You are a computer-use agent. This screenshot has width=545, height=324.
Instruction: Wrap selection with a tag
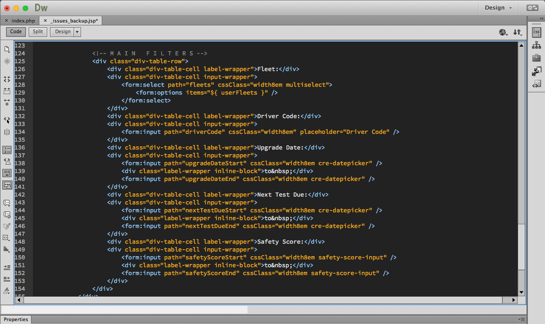[x=7, y=226]
